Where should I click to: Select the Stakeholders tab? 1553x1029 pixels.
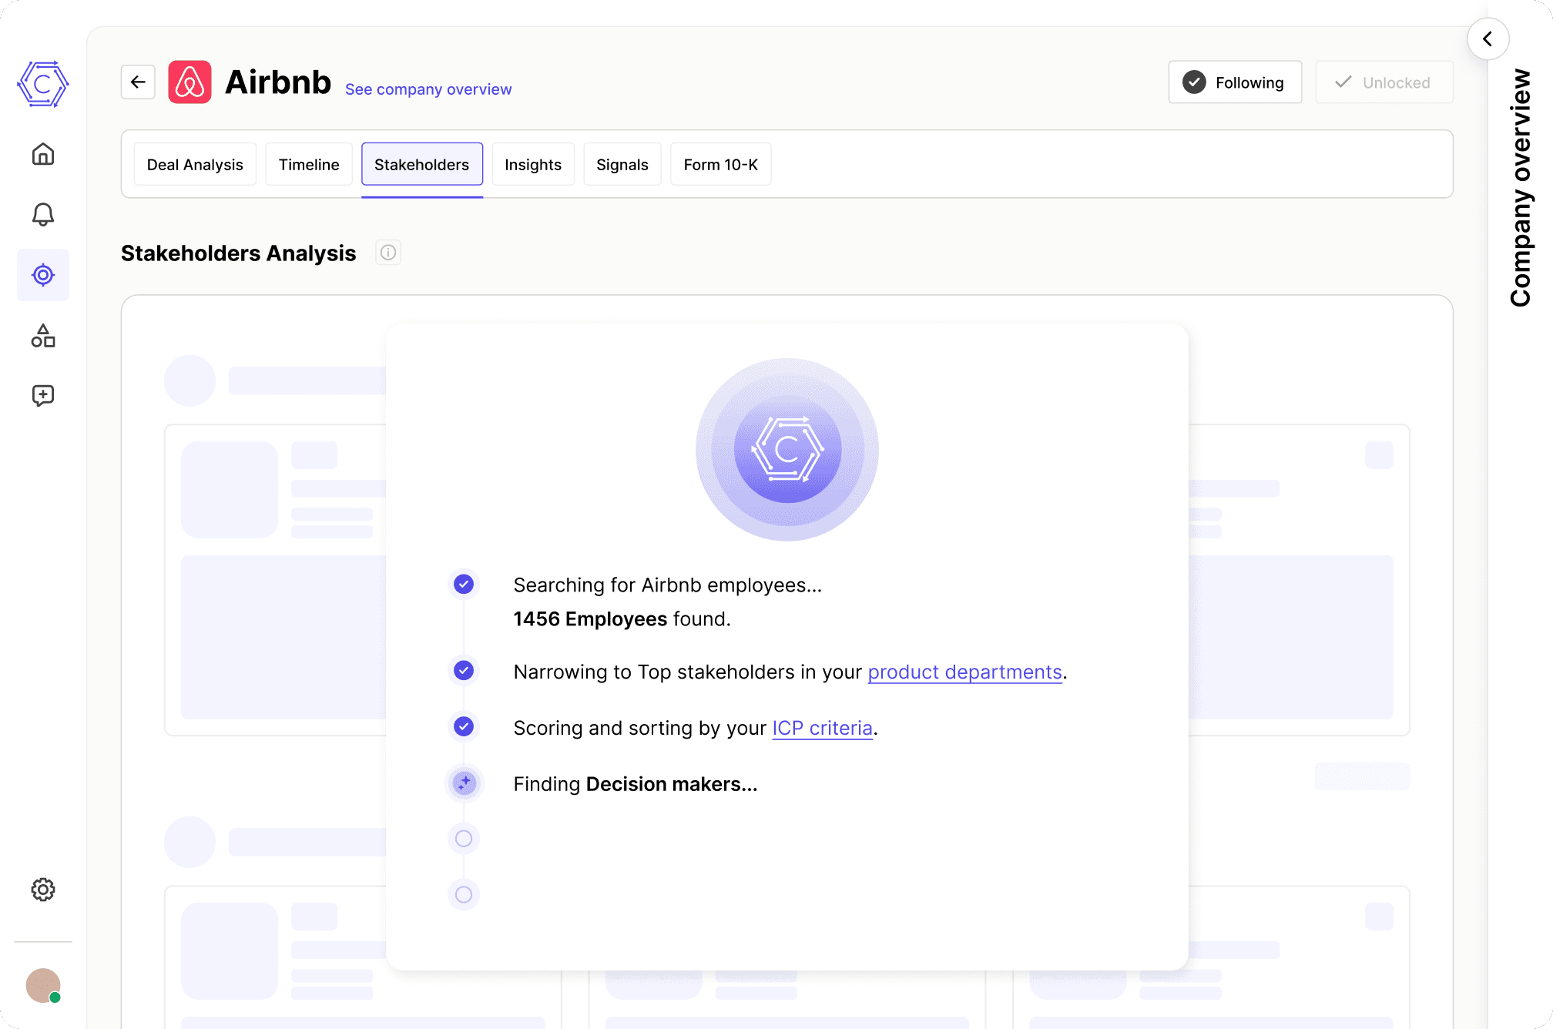click(x=422, y=164)
